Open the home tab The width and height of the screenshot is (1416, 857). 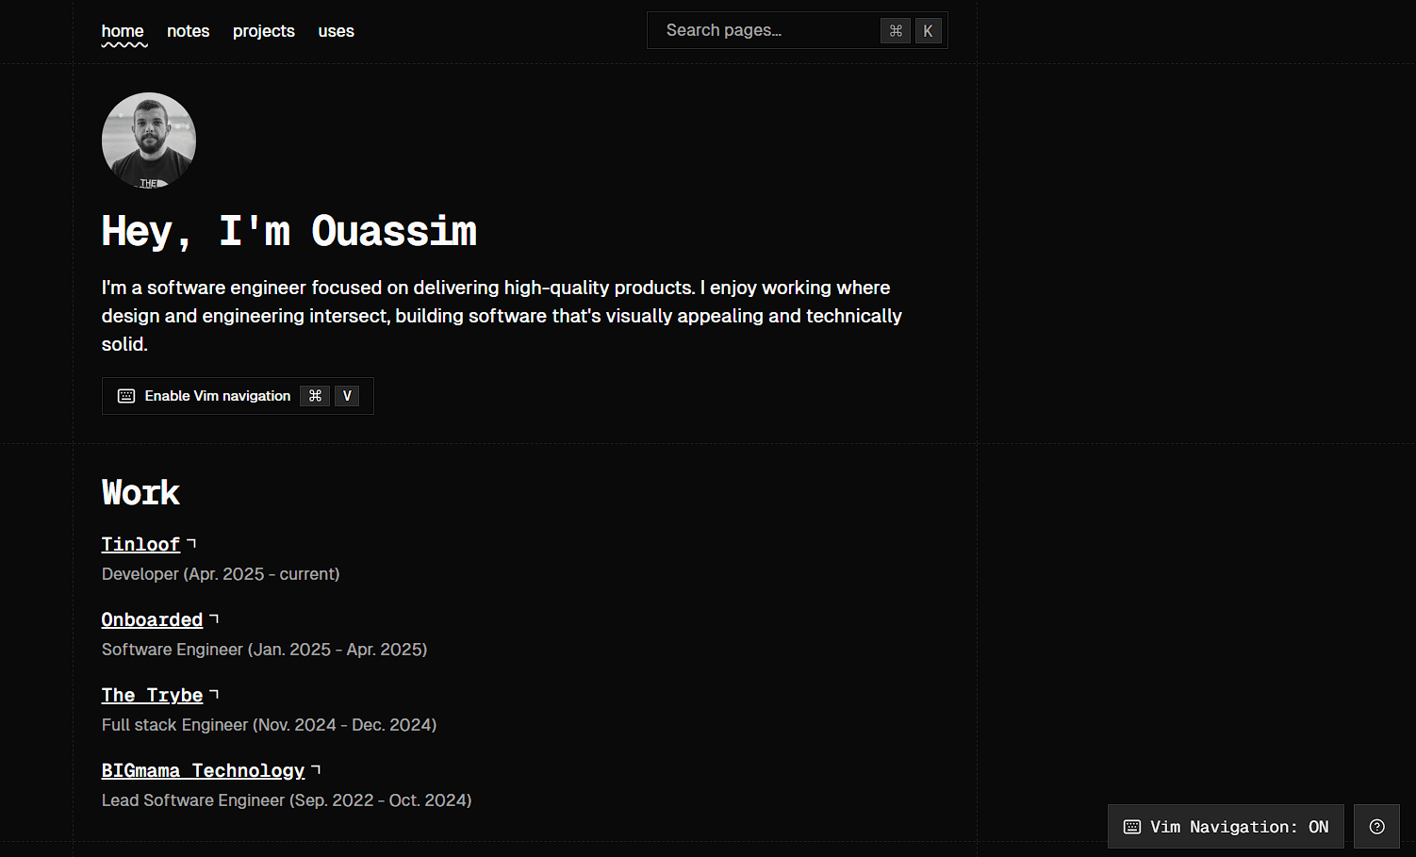pos(123,31)
